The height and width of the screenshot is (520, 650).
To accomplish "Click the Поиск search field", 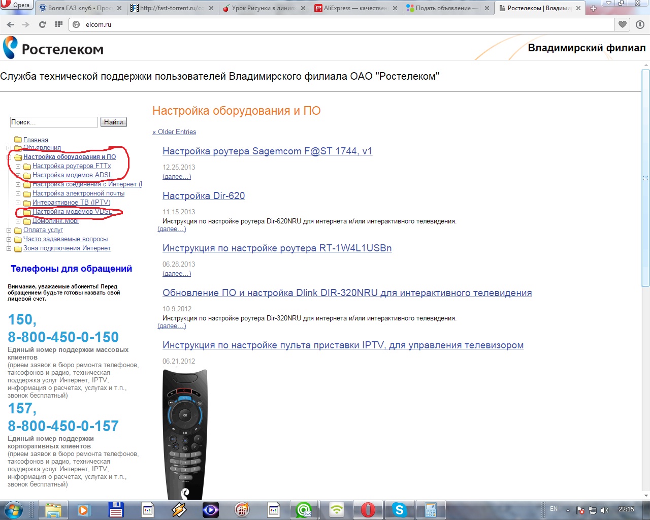I will [x=54, y=122].
